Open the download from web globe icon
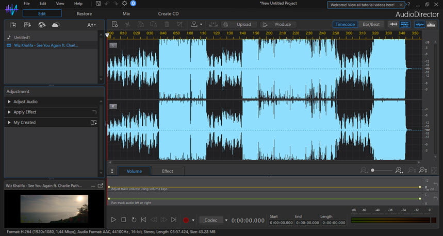 42,25
